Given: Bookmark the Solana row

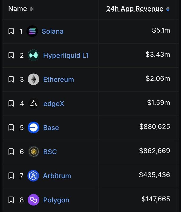Looking at the screenshot, I should click(x=11, y=31).
